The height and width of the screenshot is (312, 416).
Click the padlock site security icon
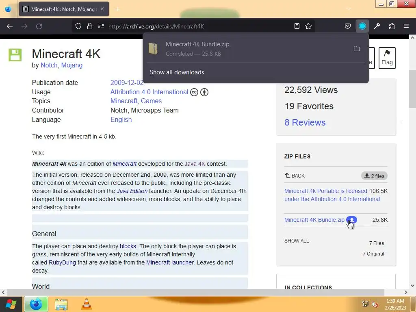click(90, 26)
